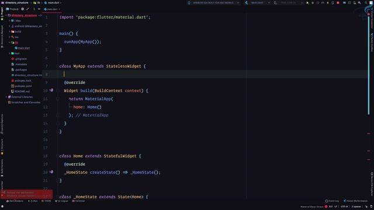
Task: Open the Build Variants side tab
Action: 2,167
